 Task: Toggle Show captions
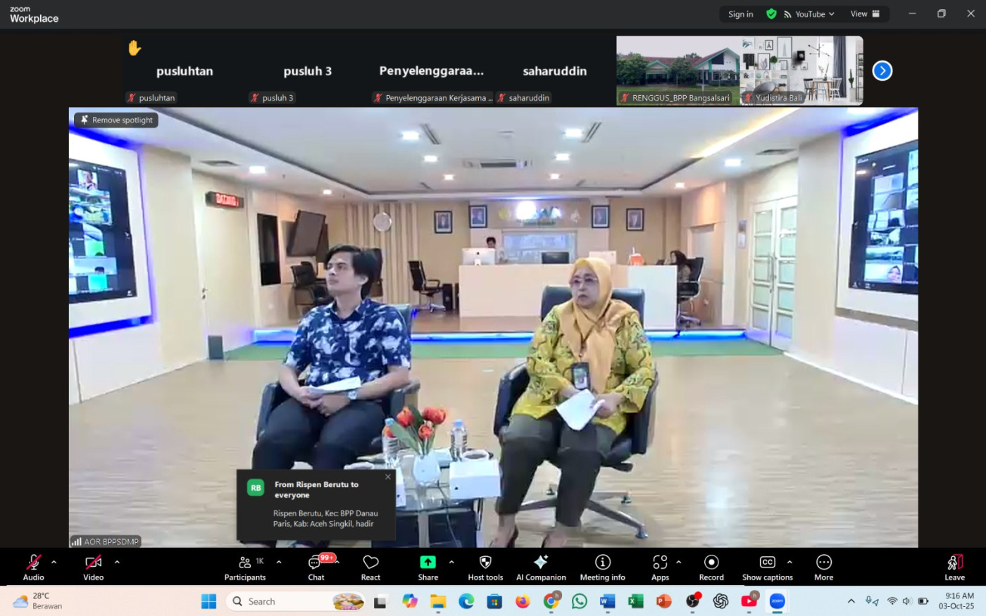767,567
